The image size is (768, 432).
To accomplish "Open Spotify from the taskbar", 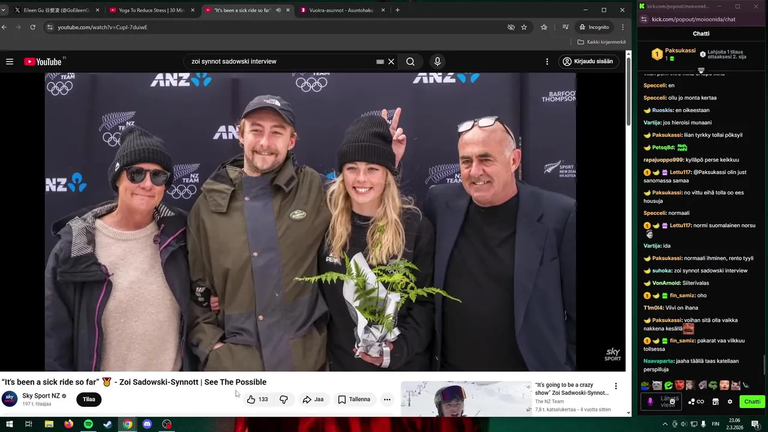I will [x=88, y=424].
